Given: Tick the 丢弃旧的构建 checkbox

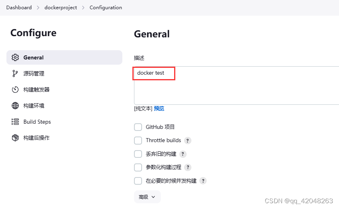Looking at the screenshot, I should point(138,154).
